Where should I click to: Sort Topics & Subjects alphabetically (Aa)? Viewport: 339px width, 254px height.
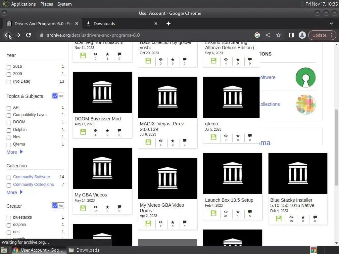pyautogui.click(x=61, y=96)
